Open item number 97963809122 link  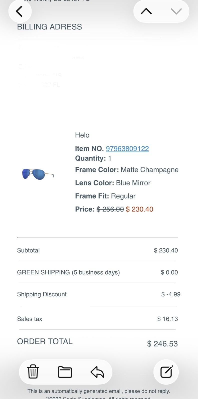pyautogui.click(x=127, y=149)
